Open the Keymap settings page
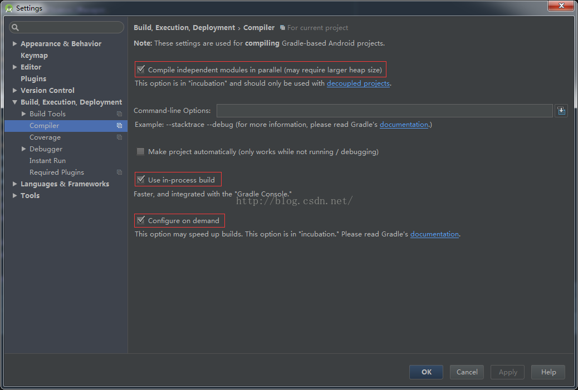The width and height of the screenshot is (578, 390). (x=34, y=56)
